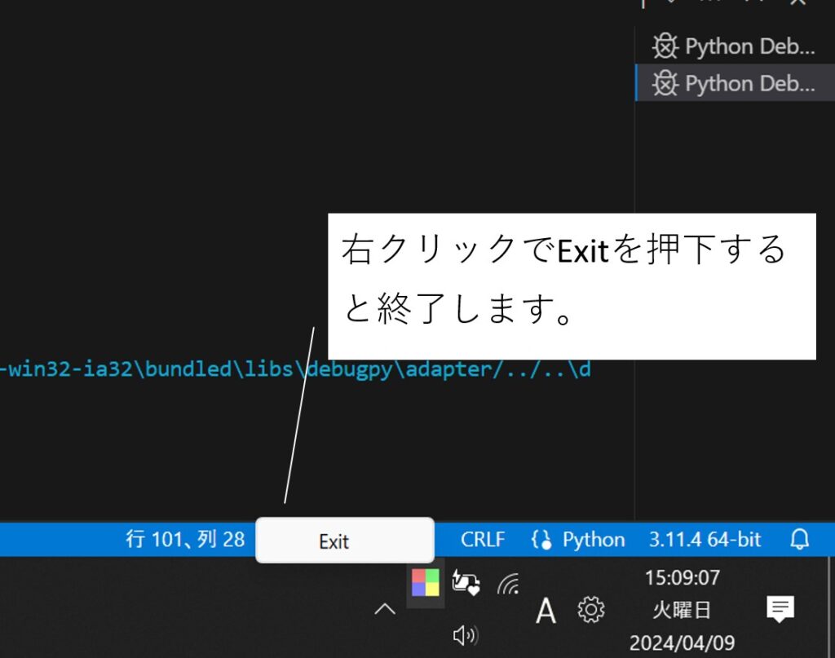The height and width of the screenshot is (658, 835).
Task: Open the Settings gear in the system tray
Action: (590, 609)
